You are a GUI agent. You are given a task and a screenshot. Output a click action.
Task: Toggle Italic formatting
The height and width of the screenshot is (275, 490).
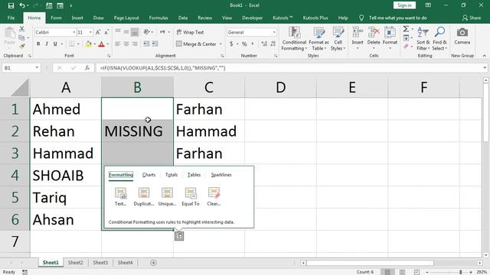coord(47,44)
